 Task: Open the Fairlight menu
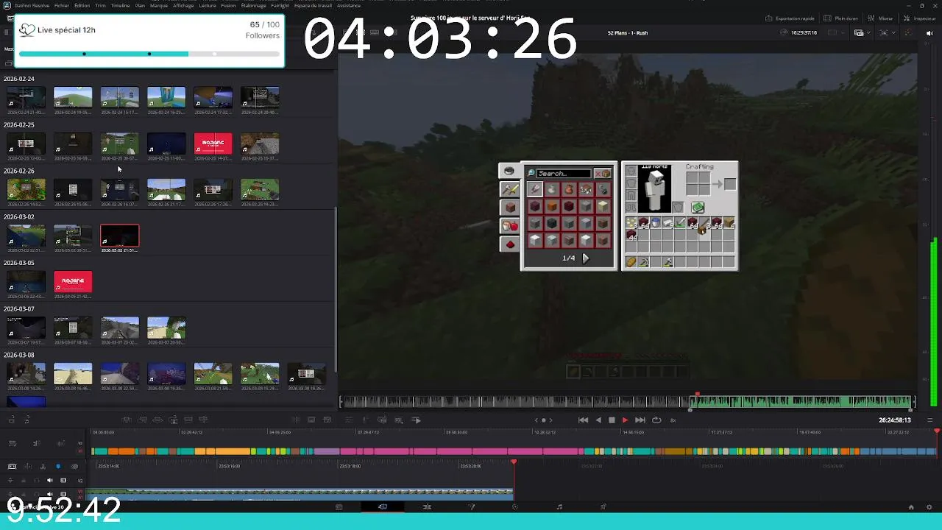[x=280, y=5]
